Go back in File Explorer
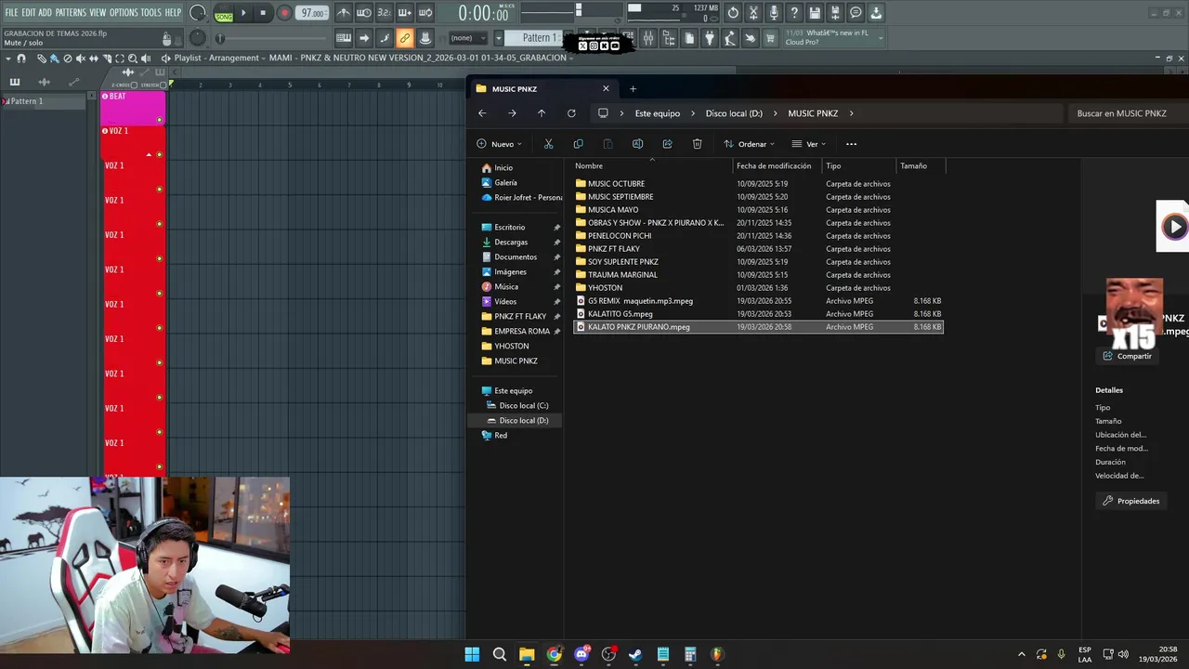Image resolution: width=1189 pixels, height=669 pixels. (482, 113)
